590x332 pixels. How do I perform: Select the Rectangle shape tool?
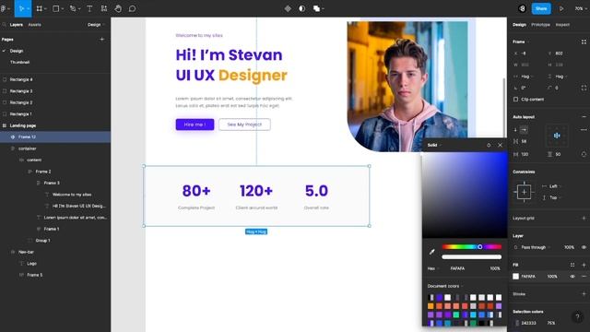pyautogui.click(x=55, y=8)
